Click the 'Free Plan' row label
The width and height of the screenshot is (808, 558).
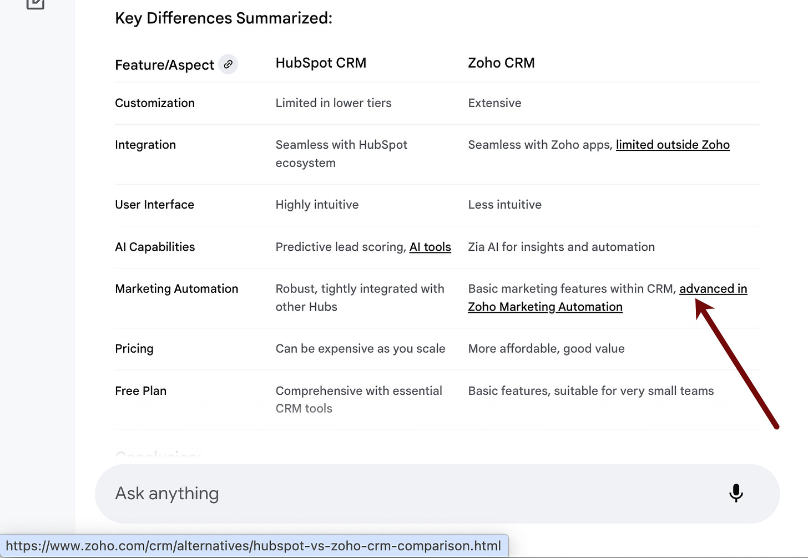point(140,391)
